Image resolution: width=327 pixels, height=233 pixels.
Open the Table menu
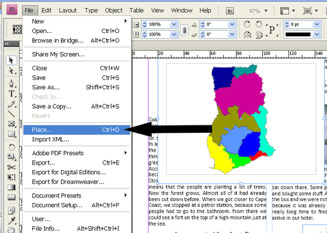[x=136, y=10]
